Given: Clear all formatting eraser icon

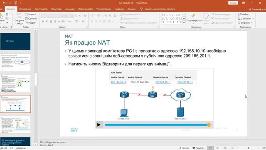Looking at the screenshot, I should tap(85, 16).
